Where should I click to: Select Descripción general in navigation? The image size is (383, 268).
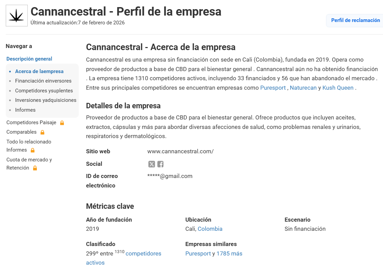tap(29, 59)
